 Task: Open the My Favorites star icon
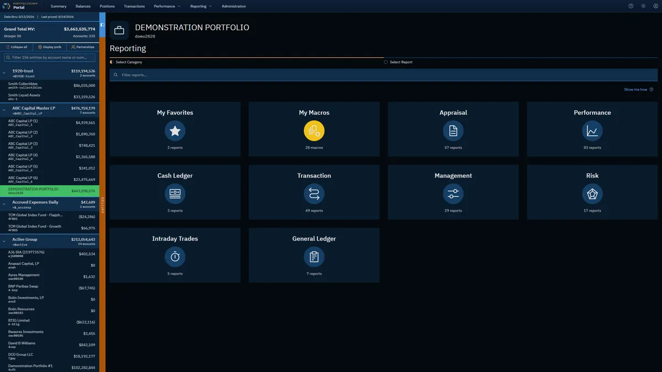pos(175,131)
